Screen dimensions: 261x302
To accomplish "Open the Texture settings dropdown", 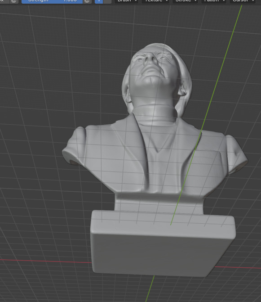I will [x=155, y=1].
